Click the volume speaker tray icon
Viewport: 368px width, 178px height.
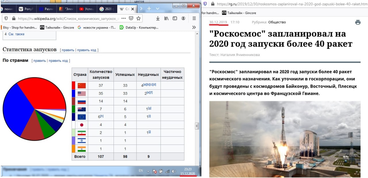174,172
